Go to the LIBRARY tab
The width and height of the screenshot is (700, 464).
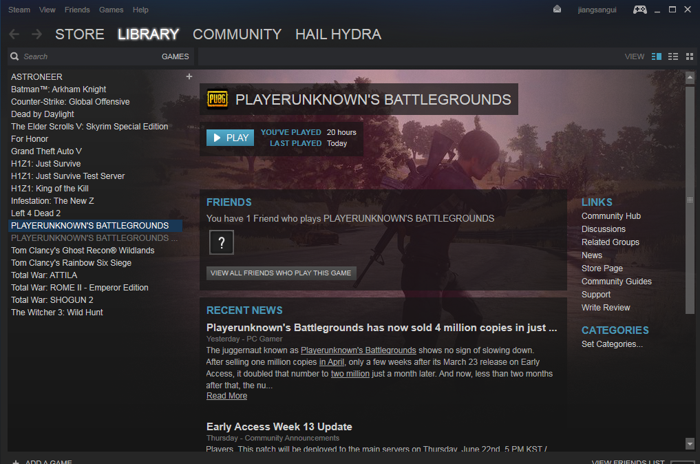pyautogui.click(x=148, y=34)
